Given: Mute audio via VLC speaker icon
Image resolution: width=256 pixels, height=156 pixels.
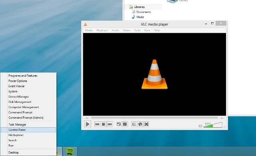Looking at the screenshot, I should [x=200, y=126].
